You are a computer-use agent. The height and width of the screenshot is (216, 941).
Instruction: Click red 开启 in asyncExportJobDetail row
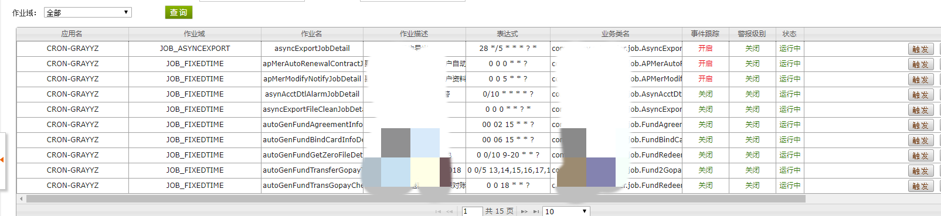[x=705, y=49]
